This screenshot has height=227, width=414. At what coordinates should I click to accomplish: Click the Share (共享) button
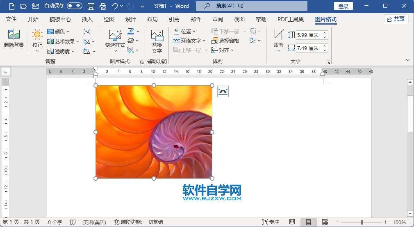point(396,19)
